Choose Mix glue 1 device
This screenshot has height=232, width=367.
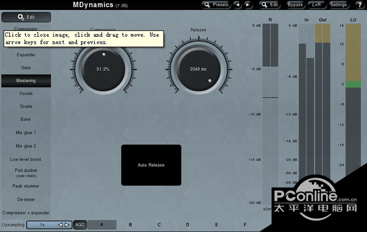pyautogui.click(x=26, y=132)
